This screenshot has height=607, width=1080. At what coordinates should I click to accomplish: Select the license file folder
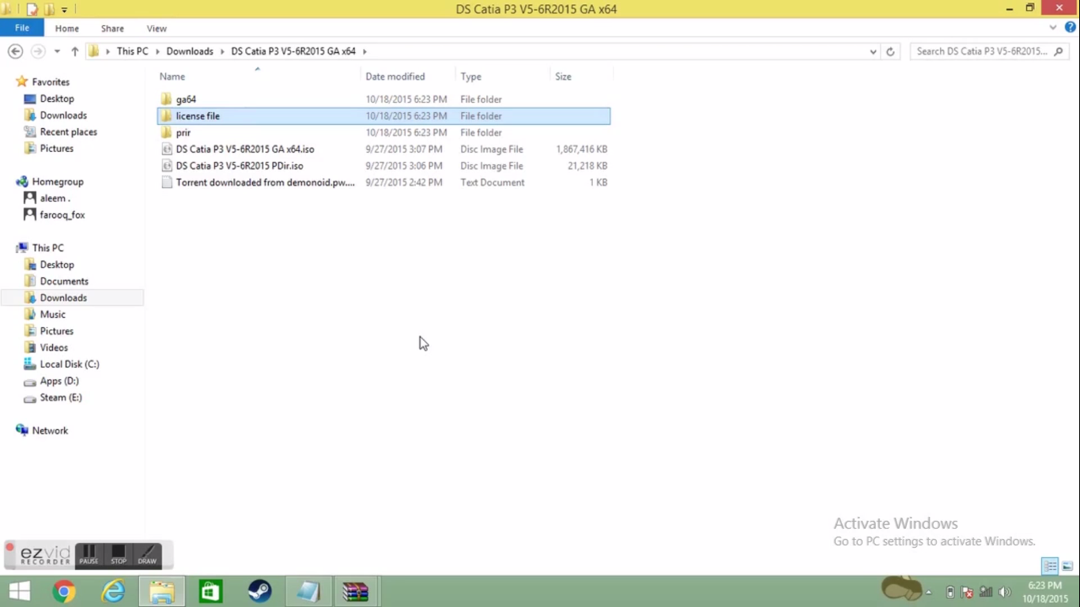click(383, 116)
